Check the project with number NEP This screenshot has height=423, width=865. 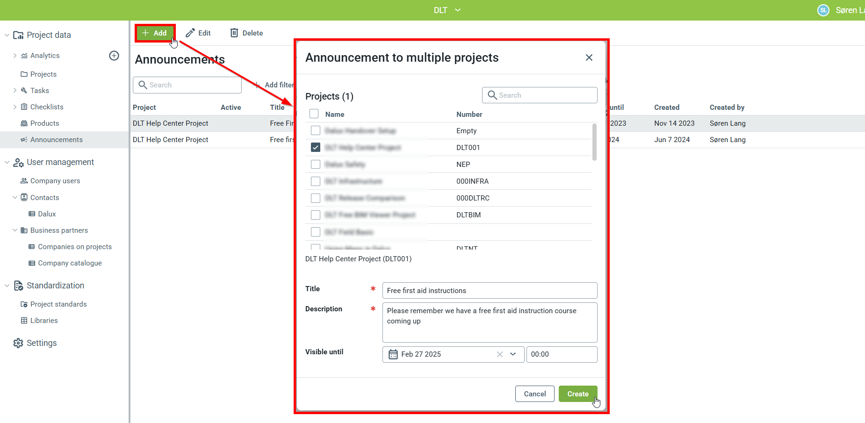pos(316,165)
